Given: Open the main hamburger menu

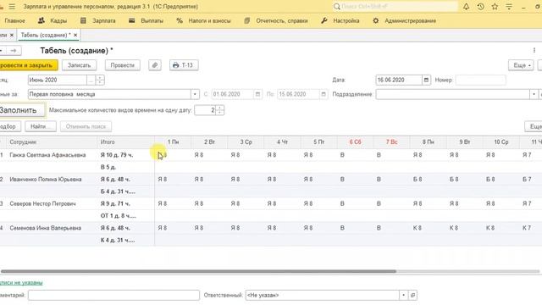Looking at the screenshot, I should (12, 7).
